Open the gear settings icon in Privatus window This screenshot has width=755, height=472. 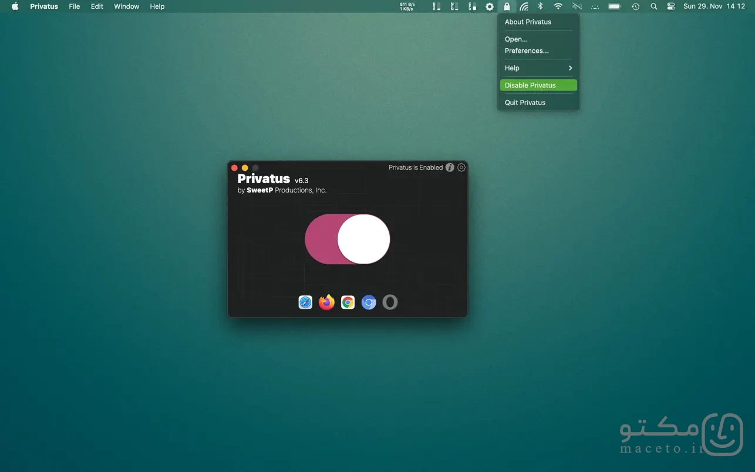(x=461, y=167)
